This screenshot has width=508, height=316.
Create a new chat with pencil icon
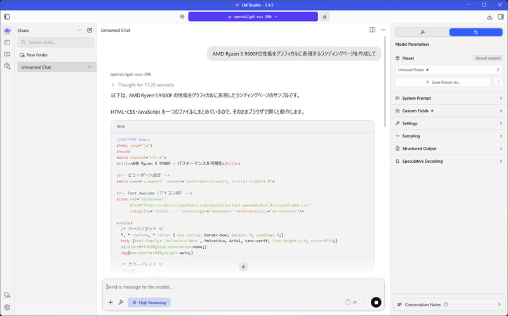[90, 30]
